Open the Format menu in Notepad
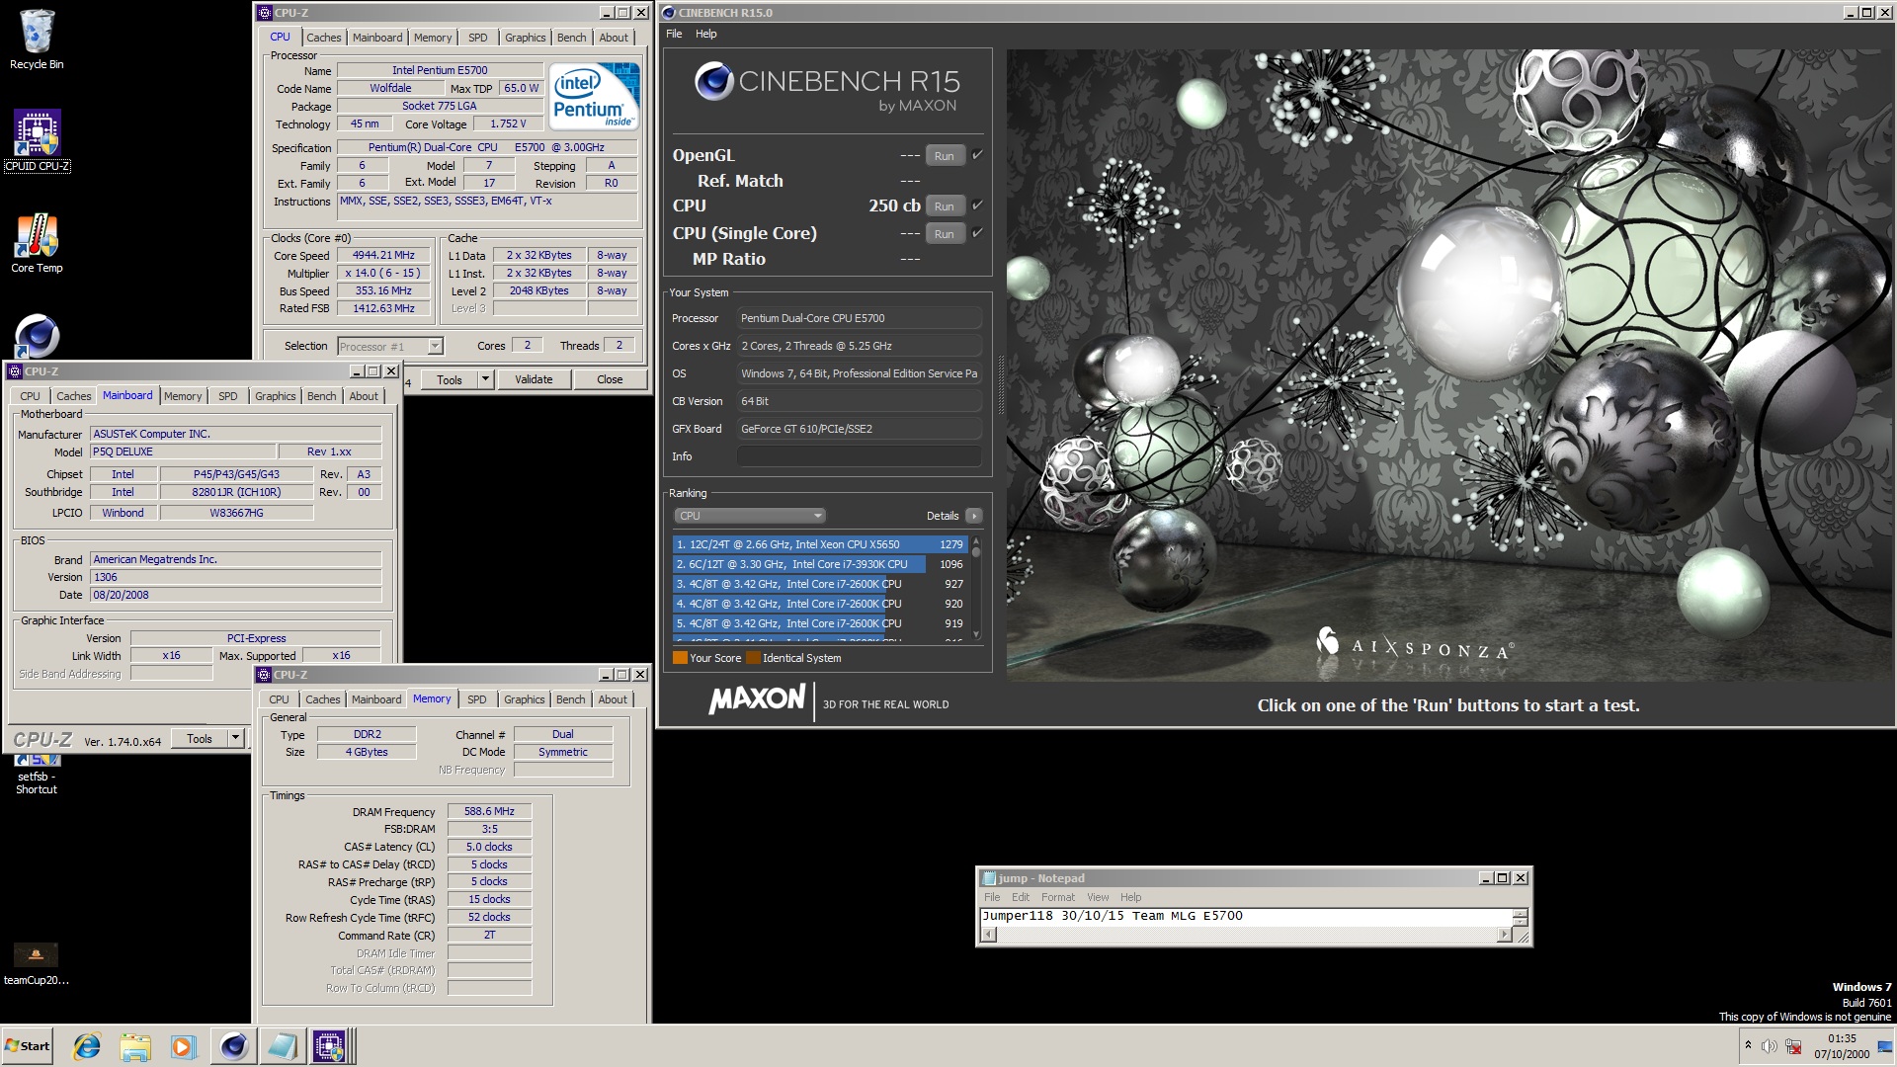1897x1067 pixels. pos(1057,897)
